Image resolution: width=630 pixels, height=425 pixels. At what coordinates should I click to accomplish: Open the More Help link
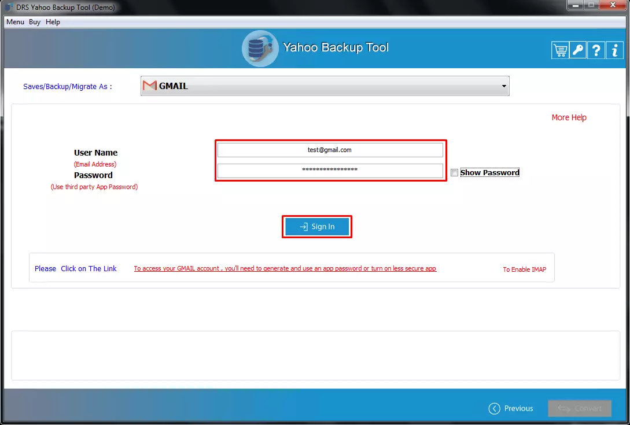pos(569,117)
